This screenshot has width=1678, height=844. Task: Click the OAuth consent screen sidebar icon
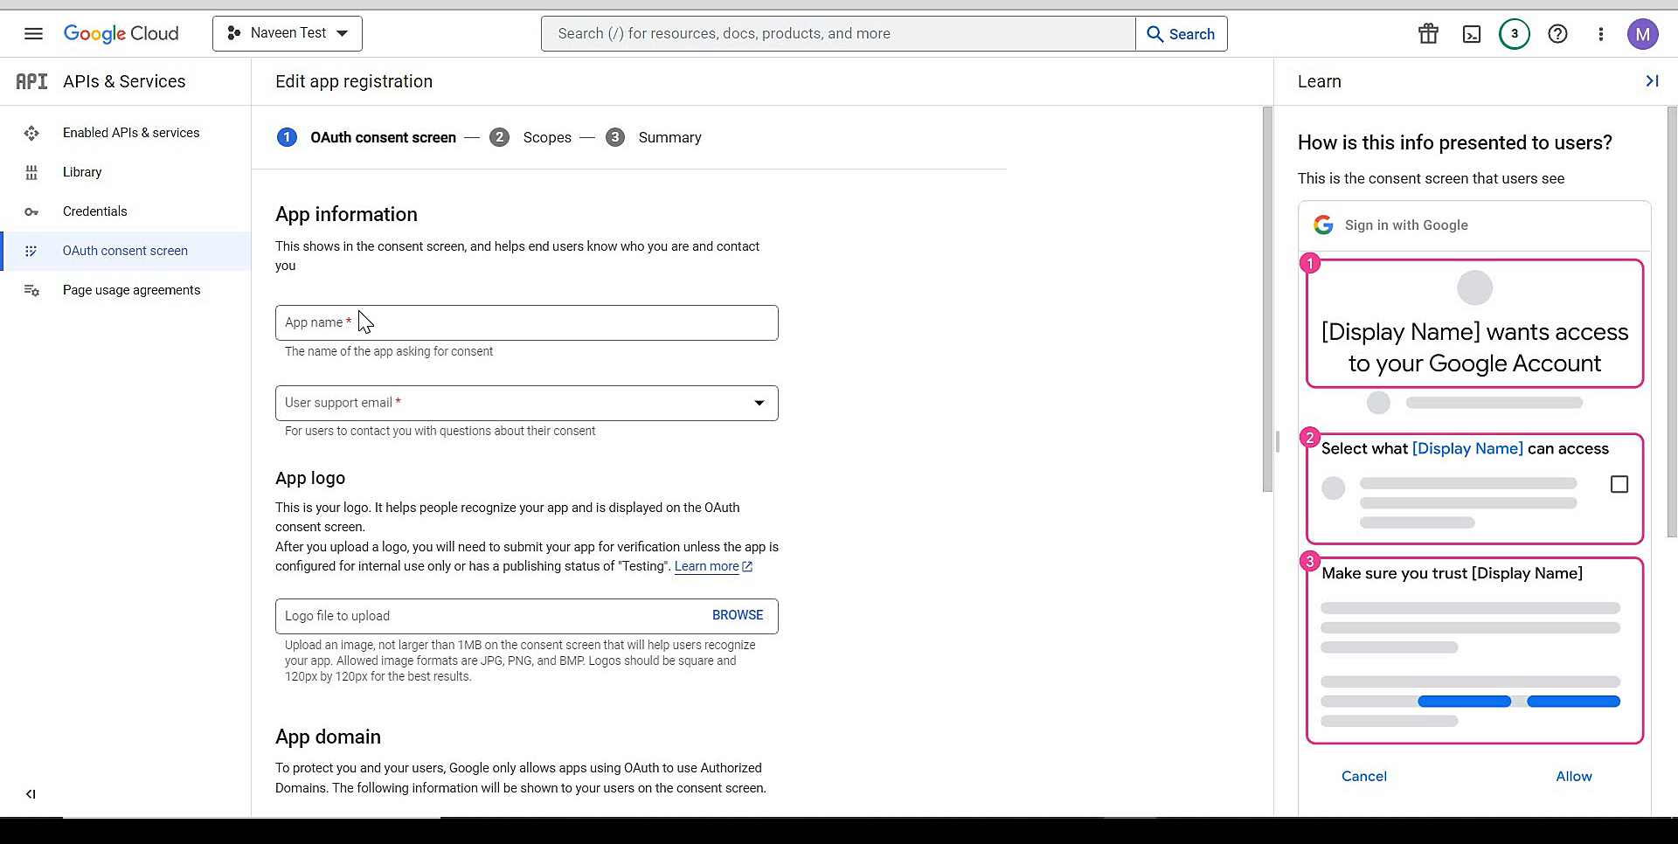pos(31,251)
